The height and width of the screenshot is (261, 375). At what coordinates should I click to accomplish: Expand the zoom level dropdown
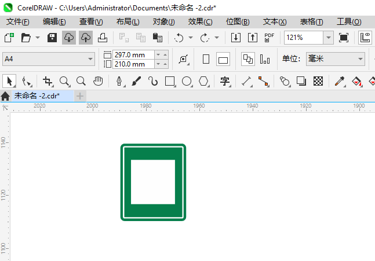(x=329, y=38)
